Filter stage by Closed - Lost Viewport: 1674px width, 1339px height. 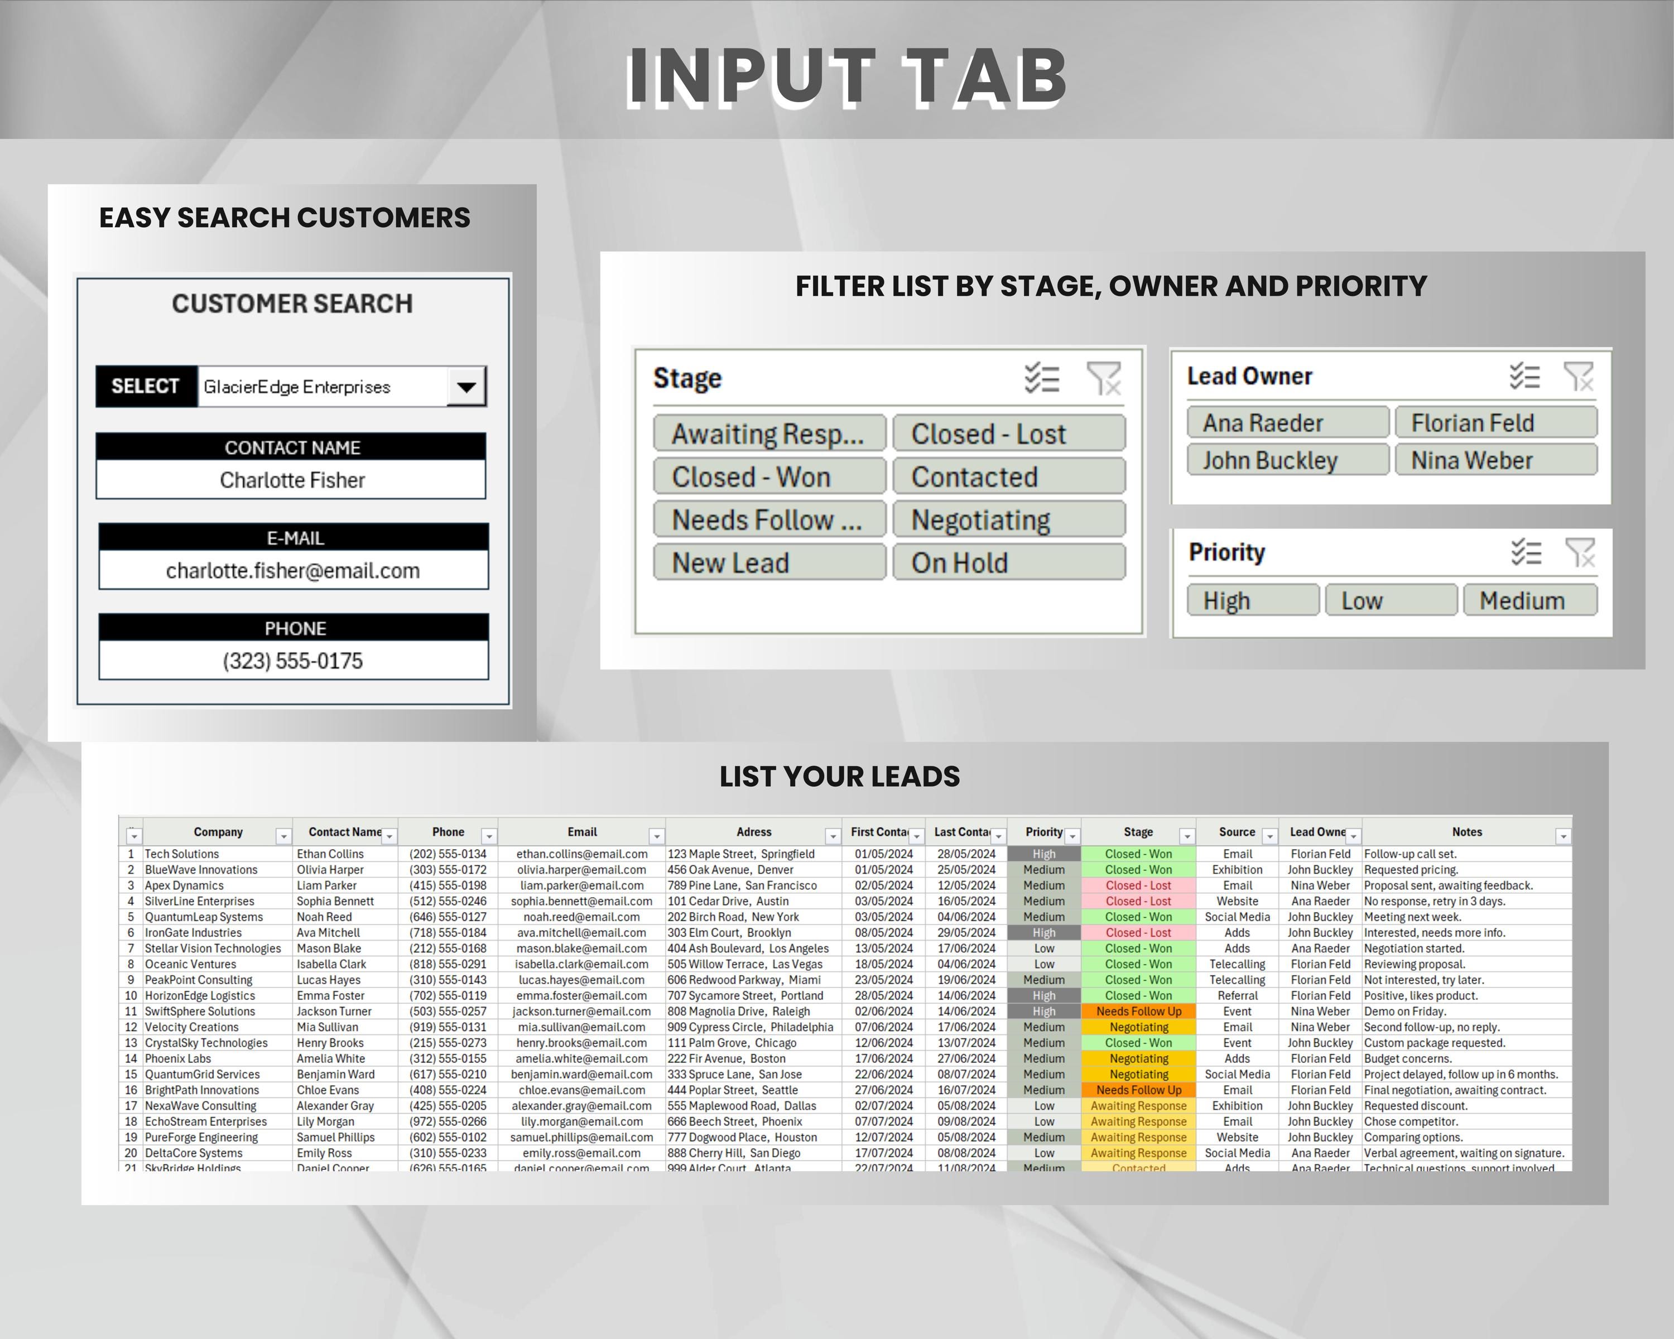pyautogui.click(x=1009, y=433)
